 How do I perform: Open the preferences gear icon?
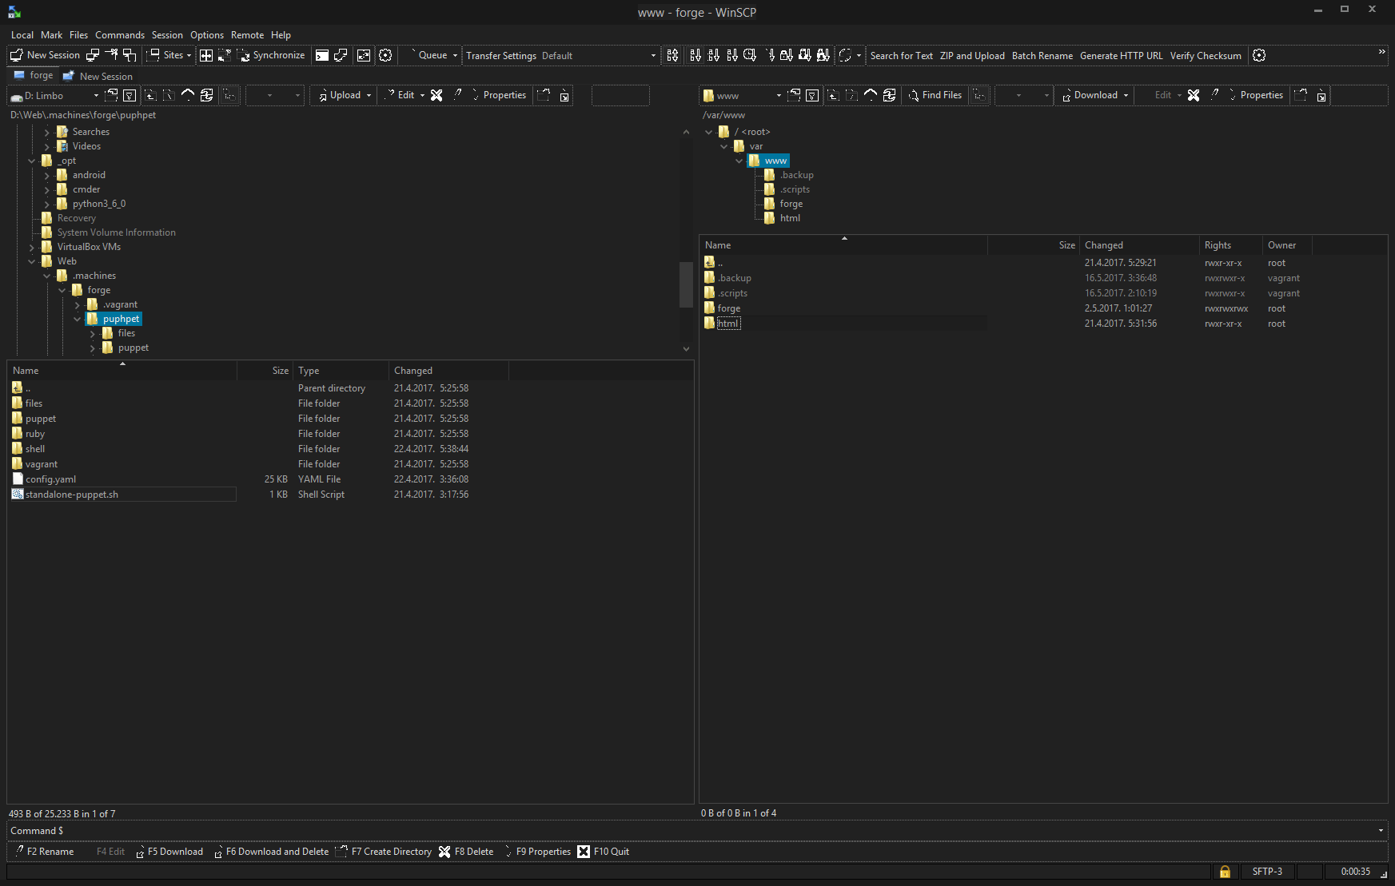click(385, 55)
